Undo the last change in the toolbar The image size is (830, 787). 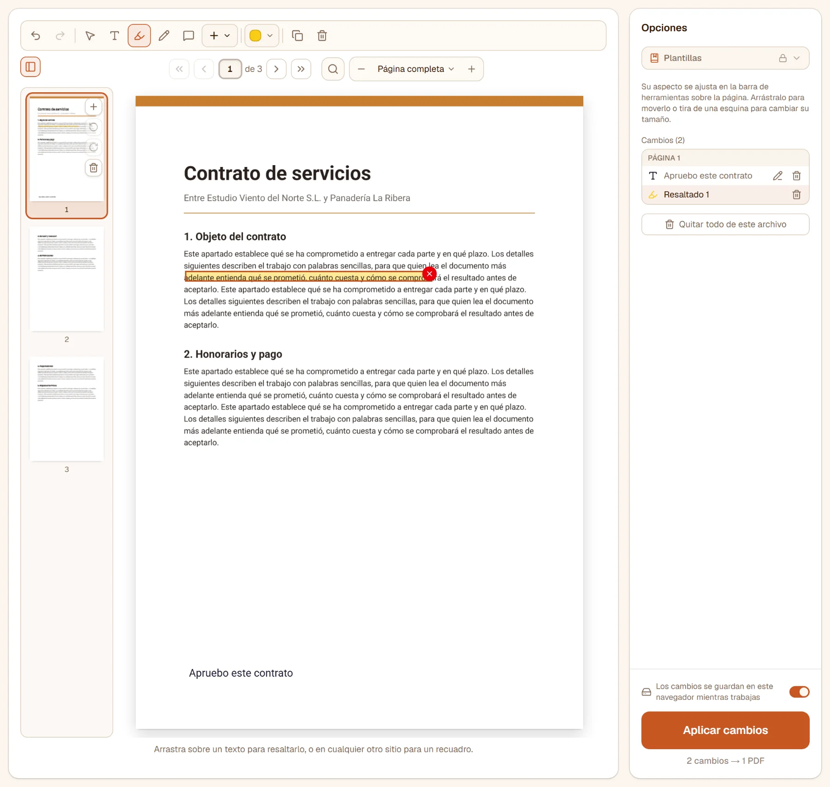(x=36, y=36)
